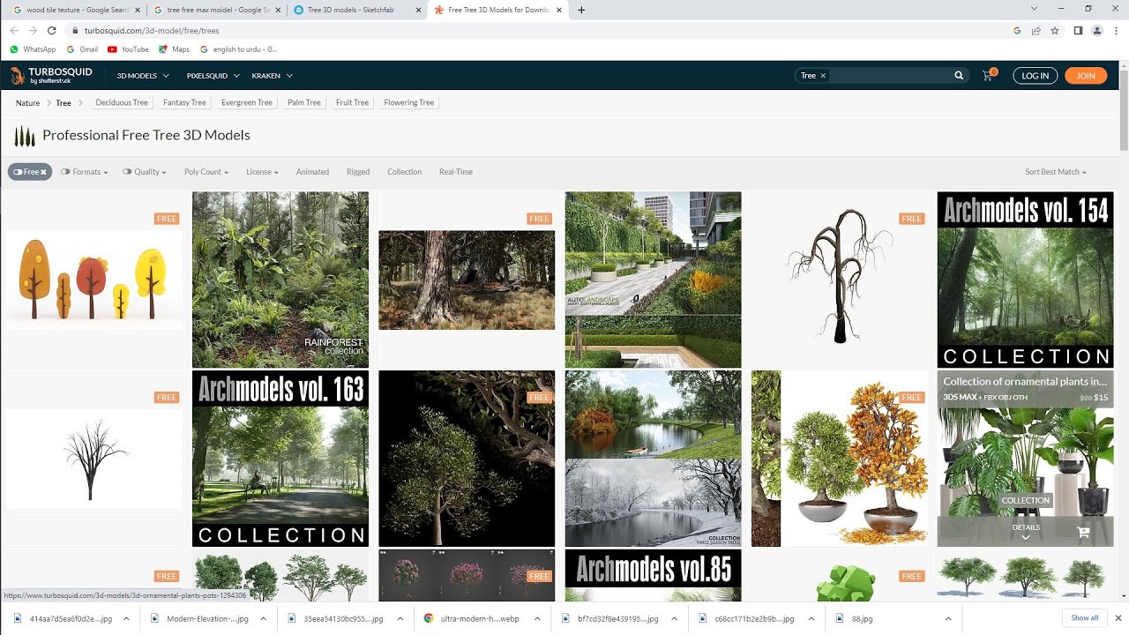Open Sort Best Match dropdown
The width and height of the screenshot is (1129, 635).
tap(1056, 172)
